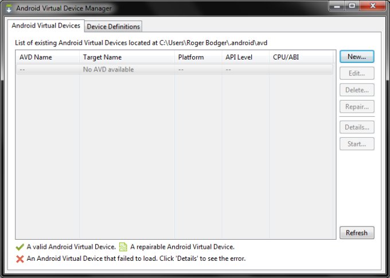Image resolution: width=390 pixels, height=278 pixels.
Task: Click the repairable Android Virtual Device icon
Action: (123, 247)
